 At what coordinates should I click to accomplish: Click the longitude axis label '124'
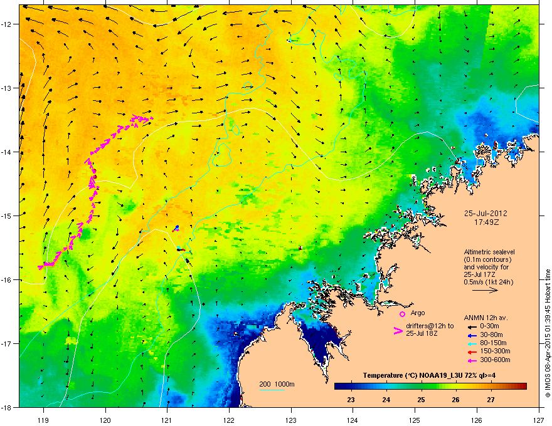click(353, 420)
